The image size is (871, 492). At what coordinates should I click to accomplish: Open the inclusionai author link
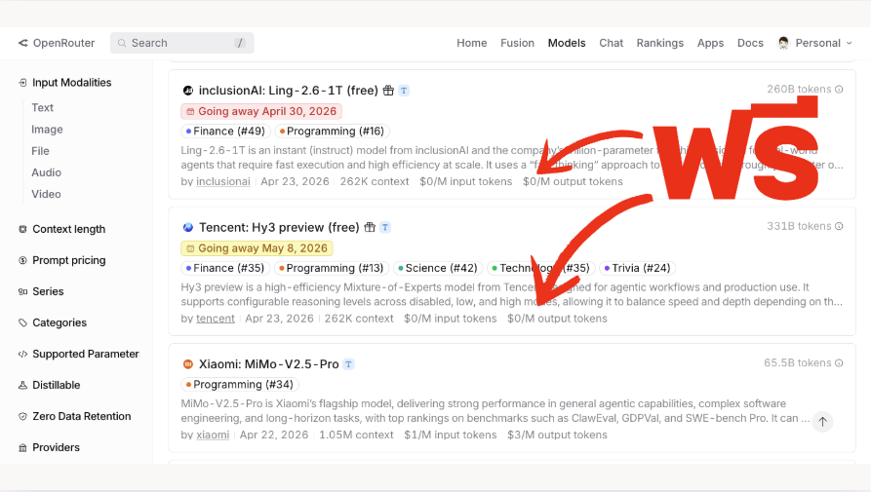coord(223,182)
